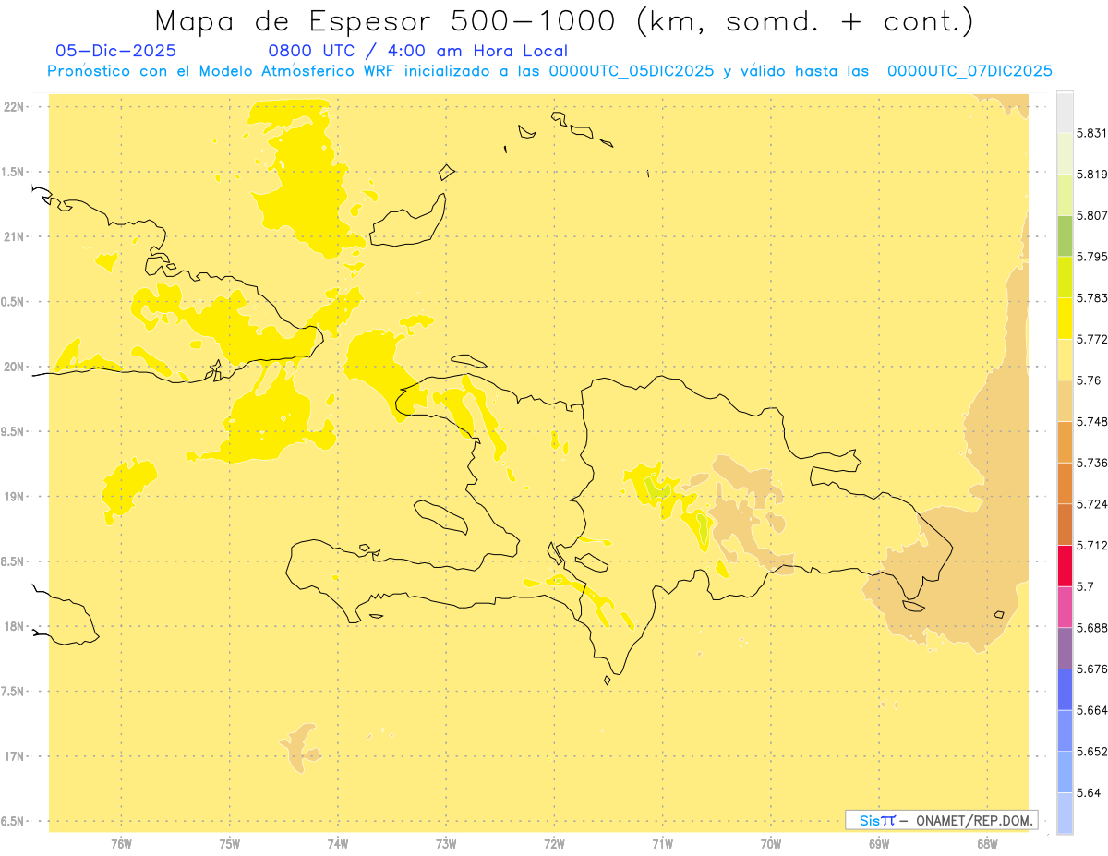This screenshot has height=856, width=1108.
Task: Click the '0000UTC_07DIC2025' valid-until time
Action: pos(969,71)
